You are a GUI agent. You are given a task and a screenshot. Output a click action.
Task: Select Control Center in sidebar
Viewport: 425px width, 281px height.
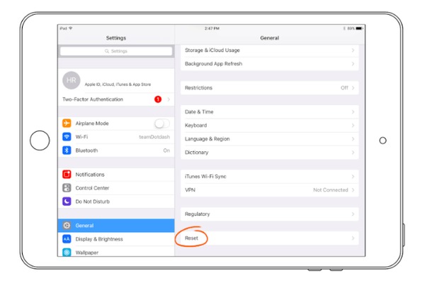(x=116, y=188)
